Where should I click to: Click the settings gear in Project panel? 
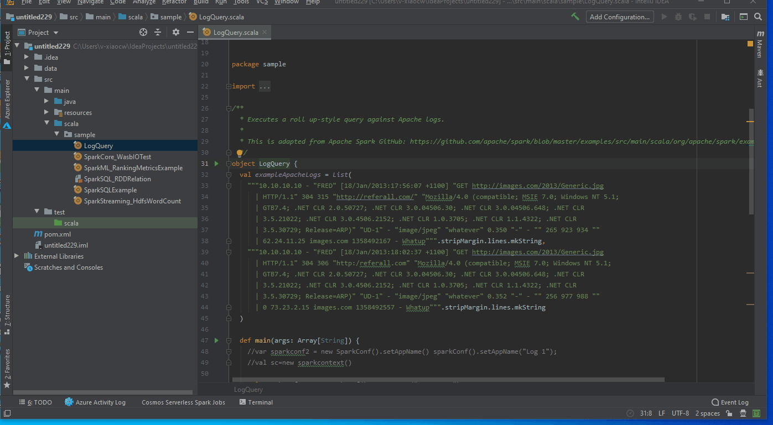176,32
